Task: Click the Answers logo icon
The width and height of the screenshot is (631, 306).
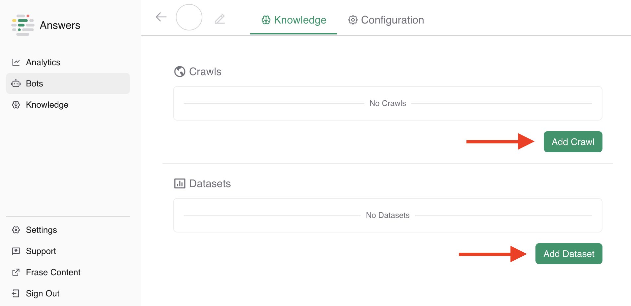Action: (23, 25)
